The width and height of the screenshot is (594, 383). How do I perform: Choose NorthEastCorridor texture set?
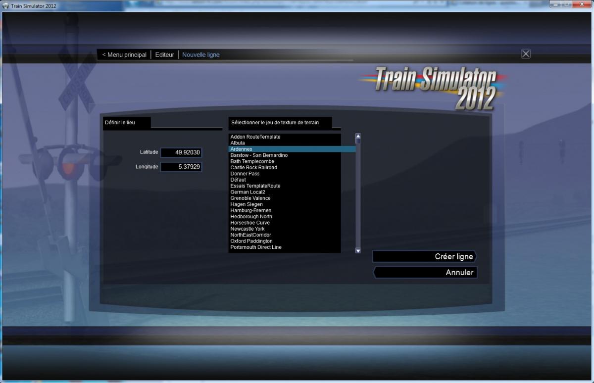pos(285,235)
